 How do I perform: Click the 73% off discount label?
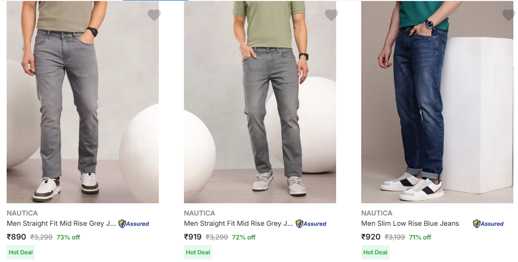click(68, 237)
